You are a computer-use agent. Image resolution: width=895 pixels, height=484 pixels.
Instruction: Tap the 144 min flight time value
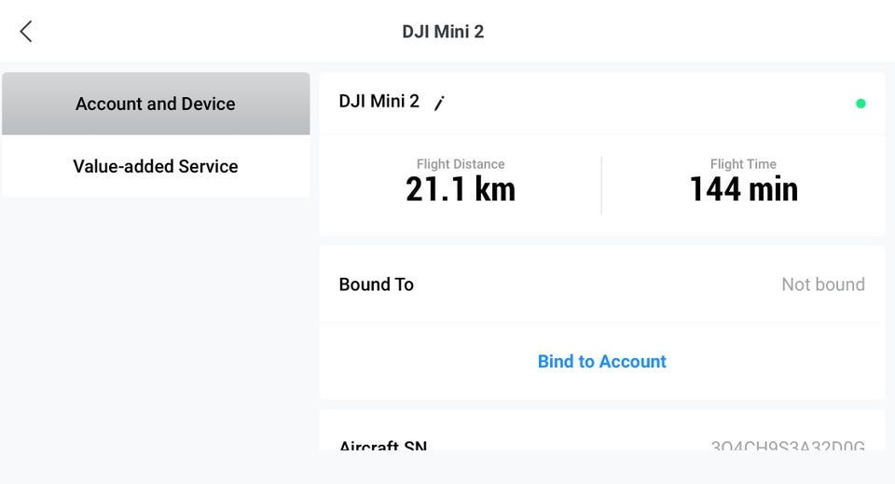click(743, 189)
